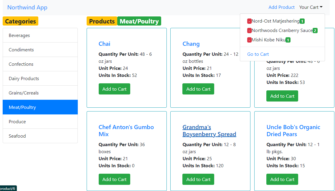
Task: Click Gumbo Mix Quantity Per Unit text
Action: click(x=122, y=148)
